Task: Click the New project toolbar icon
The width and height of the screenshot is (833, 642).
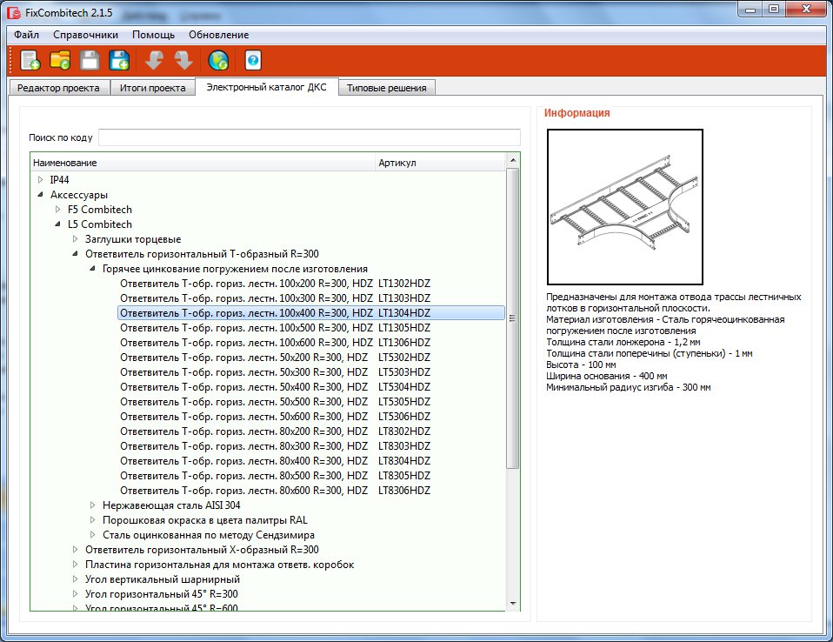Action: pos(30,60)
